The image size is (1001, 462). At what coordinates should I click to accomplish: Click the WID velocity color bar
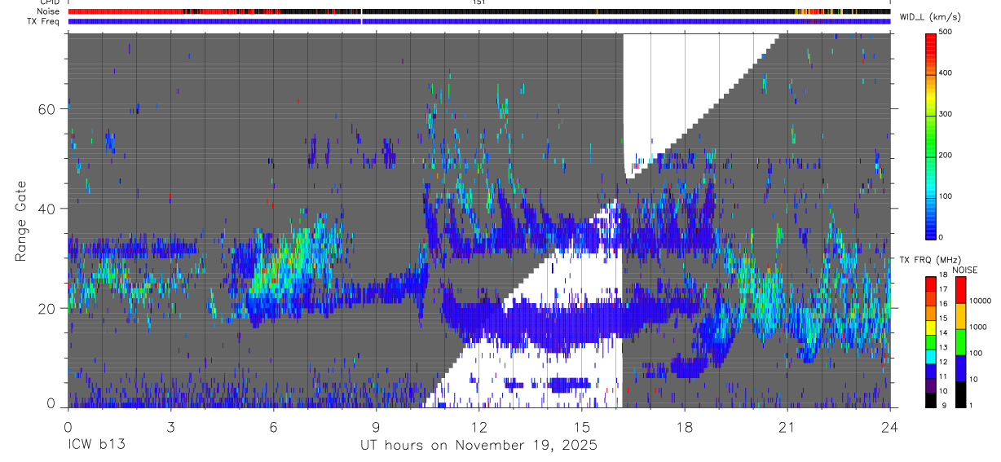coord(932,135)
